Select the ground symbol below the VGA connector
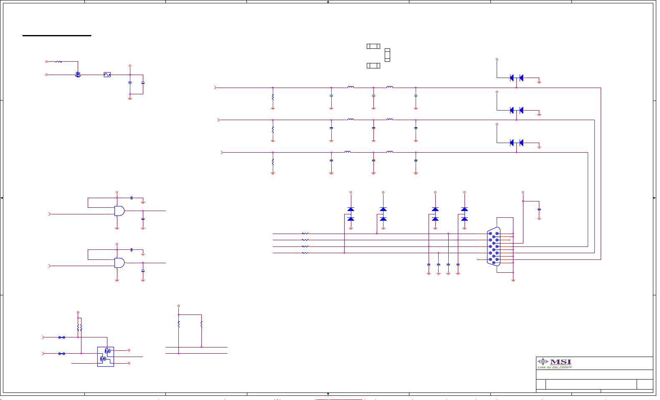The width and height of the screenshot is (660, 400). click(x=513, y=280)
